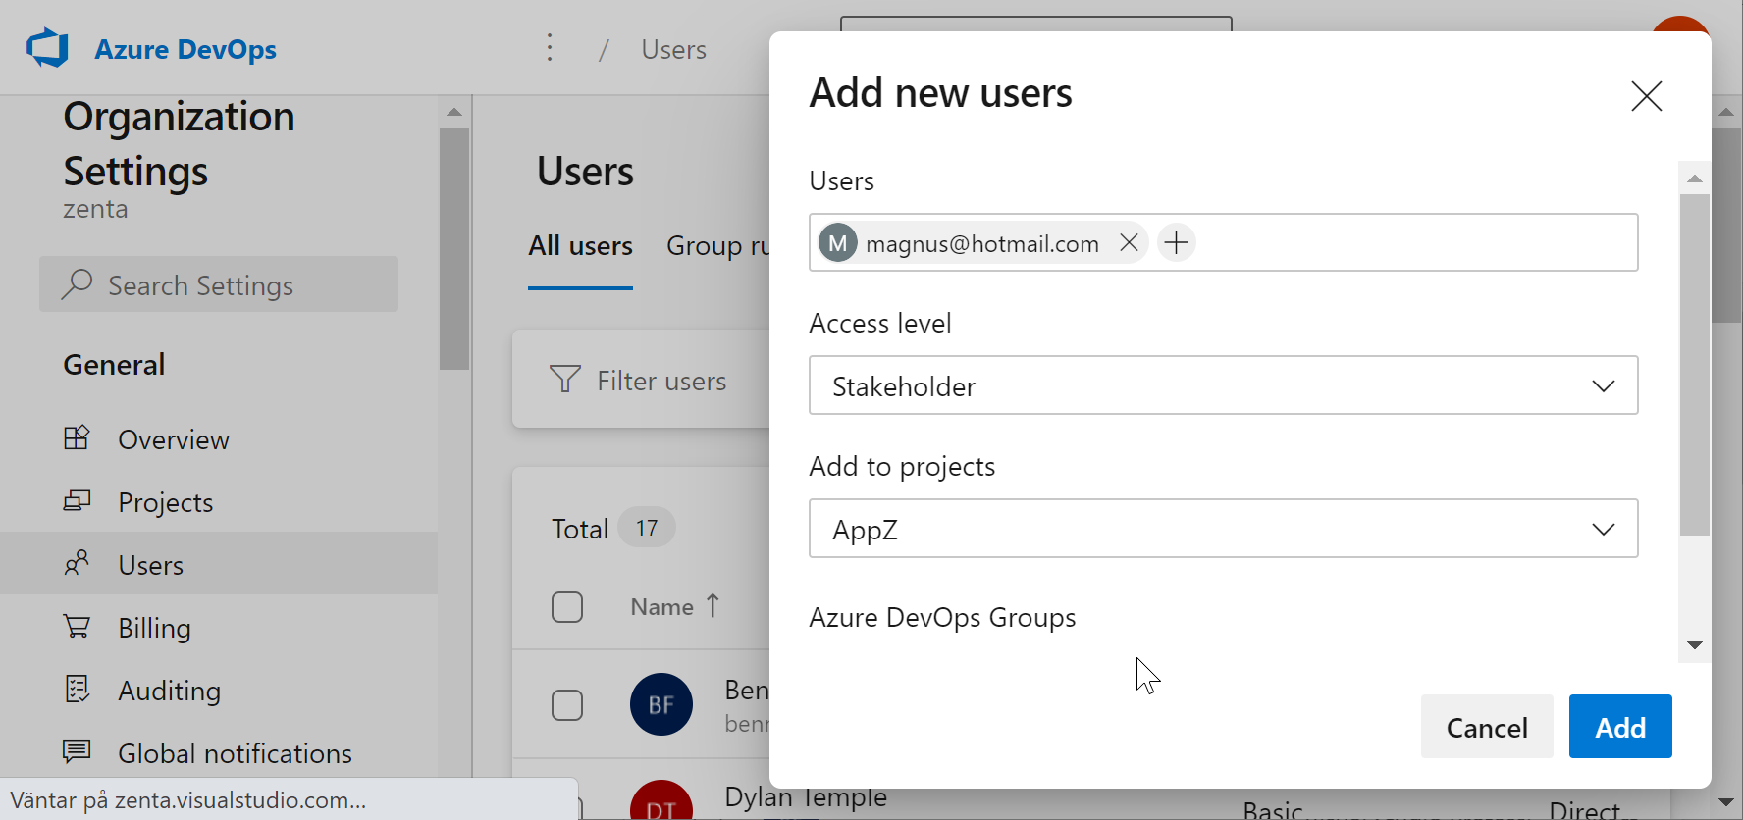
Task: Click the page scrollbar up arrow at right edge
Action: 1726,112
